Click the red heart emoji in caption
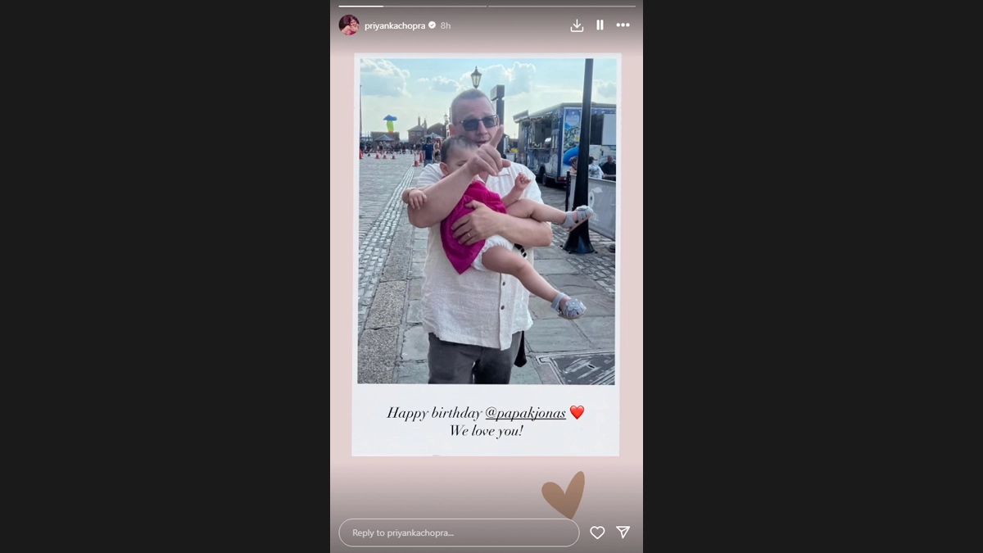This screenshot has width=983, height=553. (577, 413)
